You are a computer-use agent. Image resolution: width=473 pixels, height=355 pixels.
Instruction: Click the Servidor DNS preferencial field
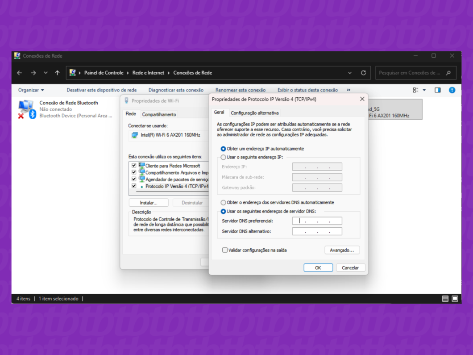pyautogui.click(x=317, y=221)
